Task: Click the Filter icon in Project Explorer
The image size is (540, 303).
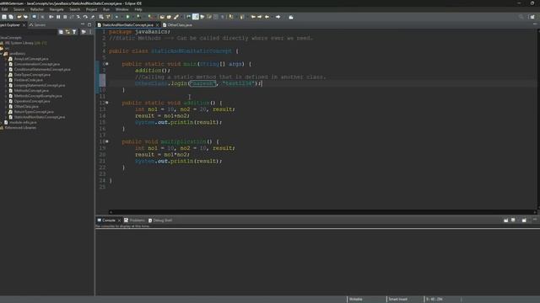Action: click(74, 32)
